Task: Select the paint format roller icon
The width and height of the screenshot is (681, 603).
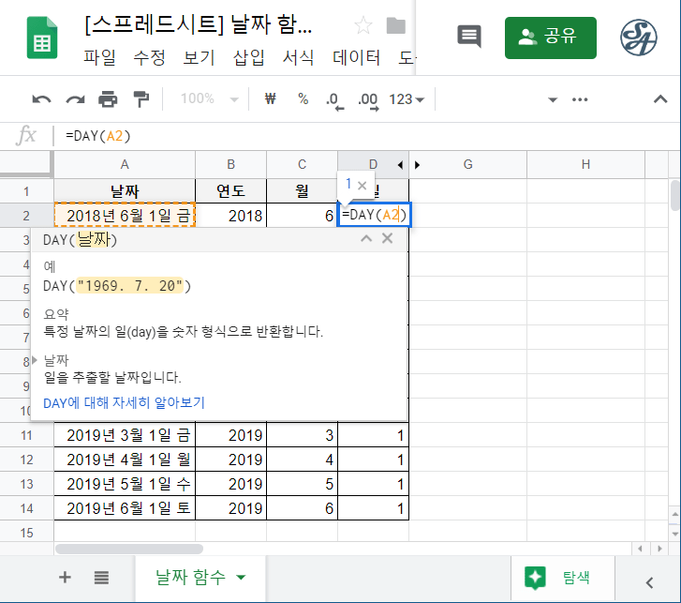Action: point(141,99)
